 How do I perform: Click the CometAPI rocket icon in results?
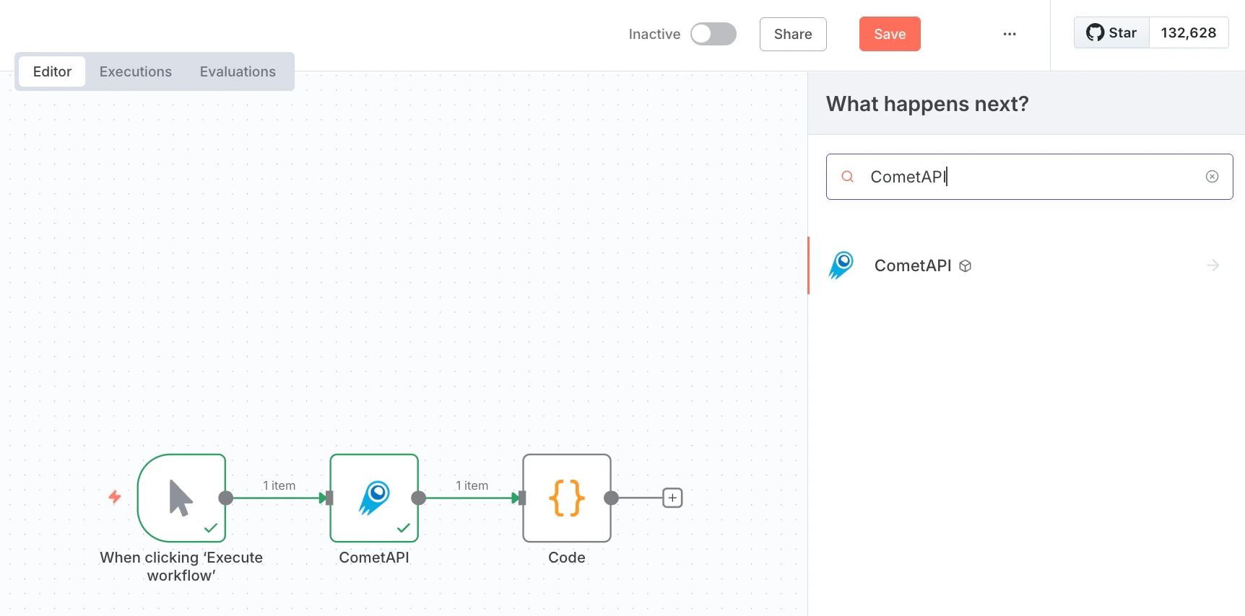841,265
